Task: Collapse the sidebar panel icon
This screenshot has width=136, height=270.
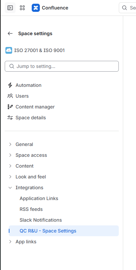Action: click(10, 8)
